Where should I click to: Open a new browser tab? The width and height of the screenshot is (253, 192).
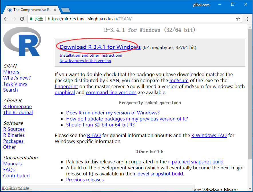pos(66,10)
